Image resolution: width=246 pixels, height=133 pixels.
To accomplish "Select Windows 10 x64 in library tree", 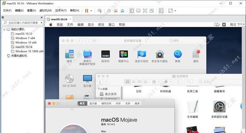I will [26, 43].
